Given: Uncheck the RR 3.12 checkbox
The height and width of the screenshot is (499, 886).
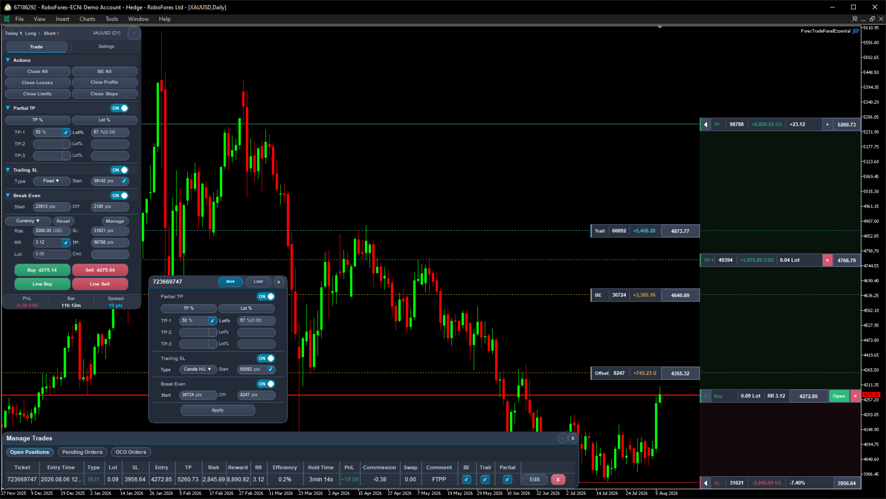Looking at the screenshot, I should (x=66, y=242).
